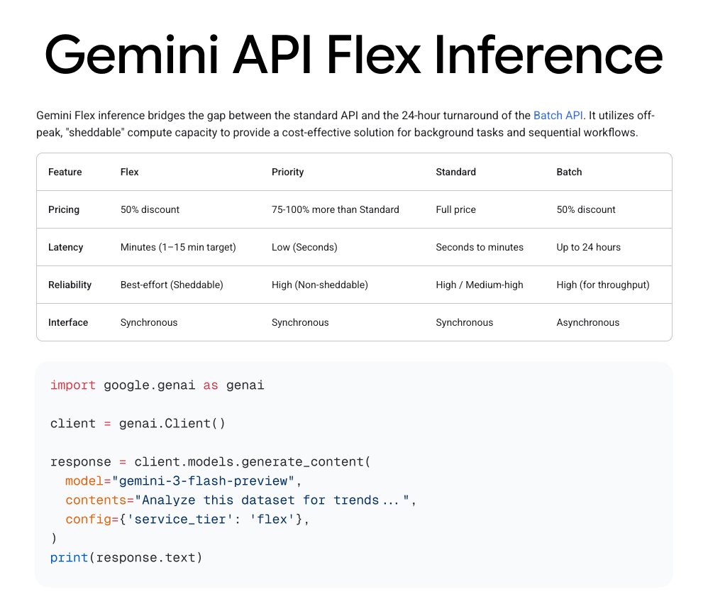This screenshot has height=609, width=708.
Task: Open the Batch API link
Action: tap(558, 116)
